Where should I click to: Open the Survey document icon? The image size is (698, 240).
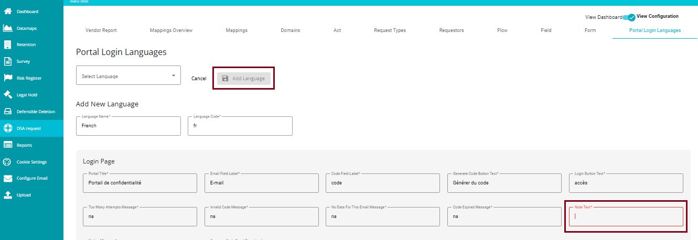8,61
